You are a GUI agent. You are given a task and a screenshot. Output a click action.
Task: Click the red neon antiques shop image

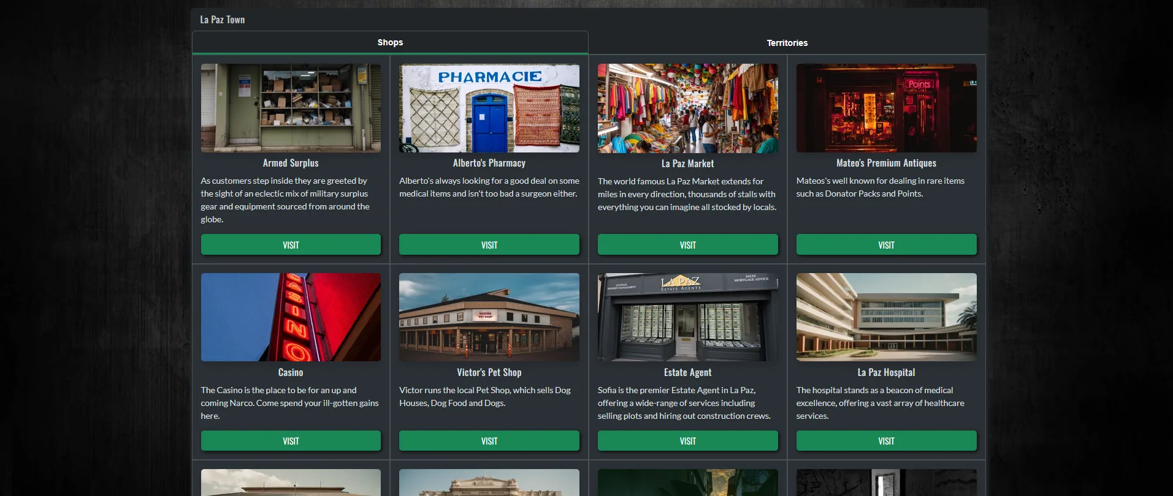[x=886, y=108]
